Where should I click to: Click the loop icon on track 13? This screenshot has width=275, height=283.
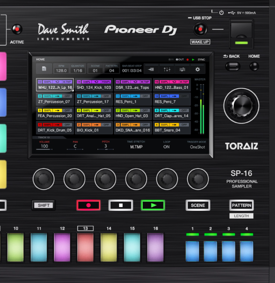point(57,82)
